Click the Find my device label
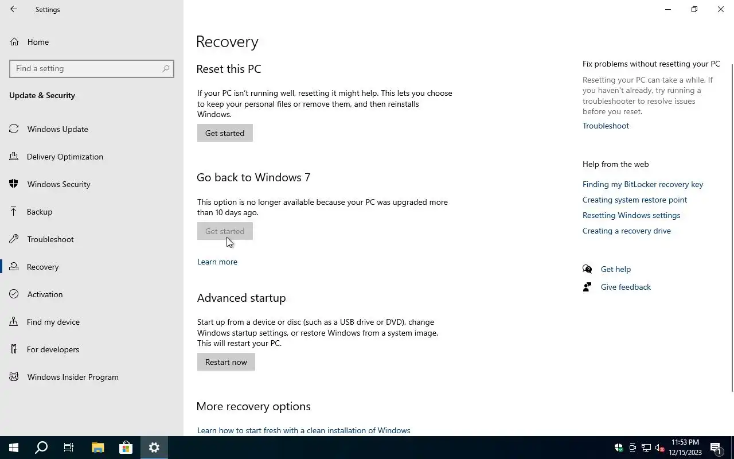Screen dimensions: 734x459 tap(53, 322)
